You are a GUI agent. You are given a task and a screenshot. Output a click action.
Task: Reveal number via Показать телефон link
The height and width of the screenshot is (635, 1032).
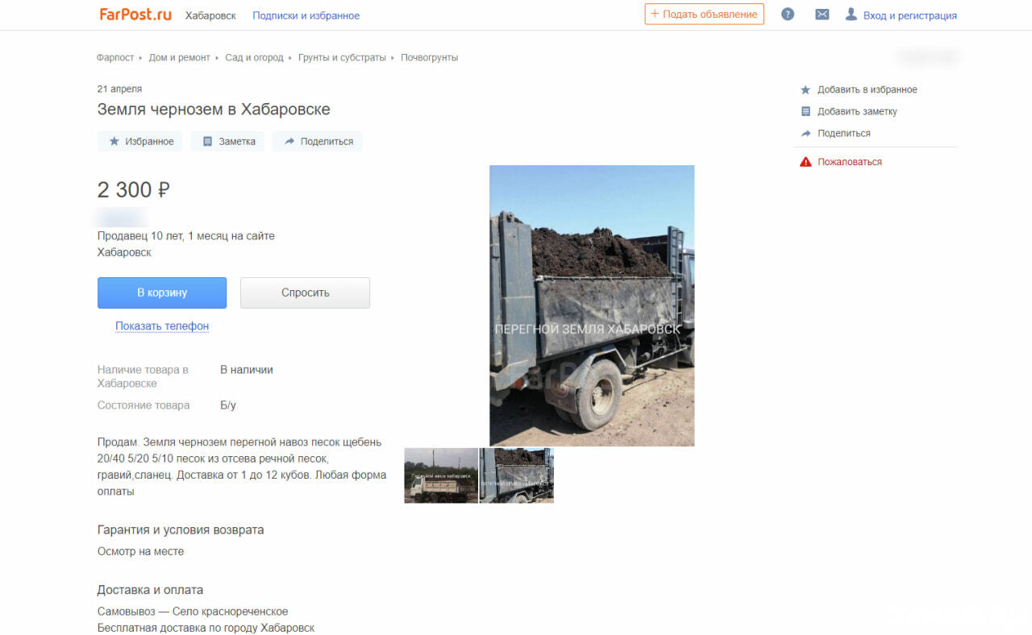pos(162,326)
